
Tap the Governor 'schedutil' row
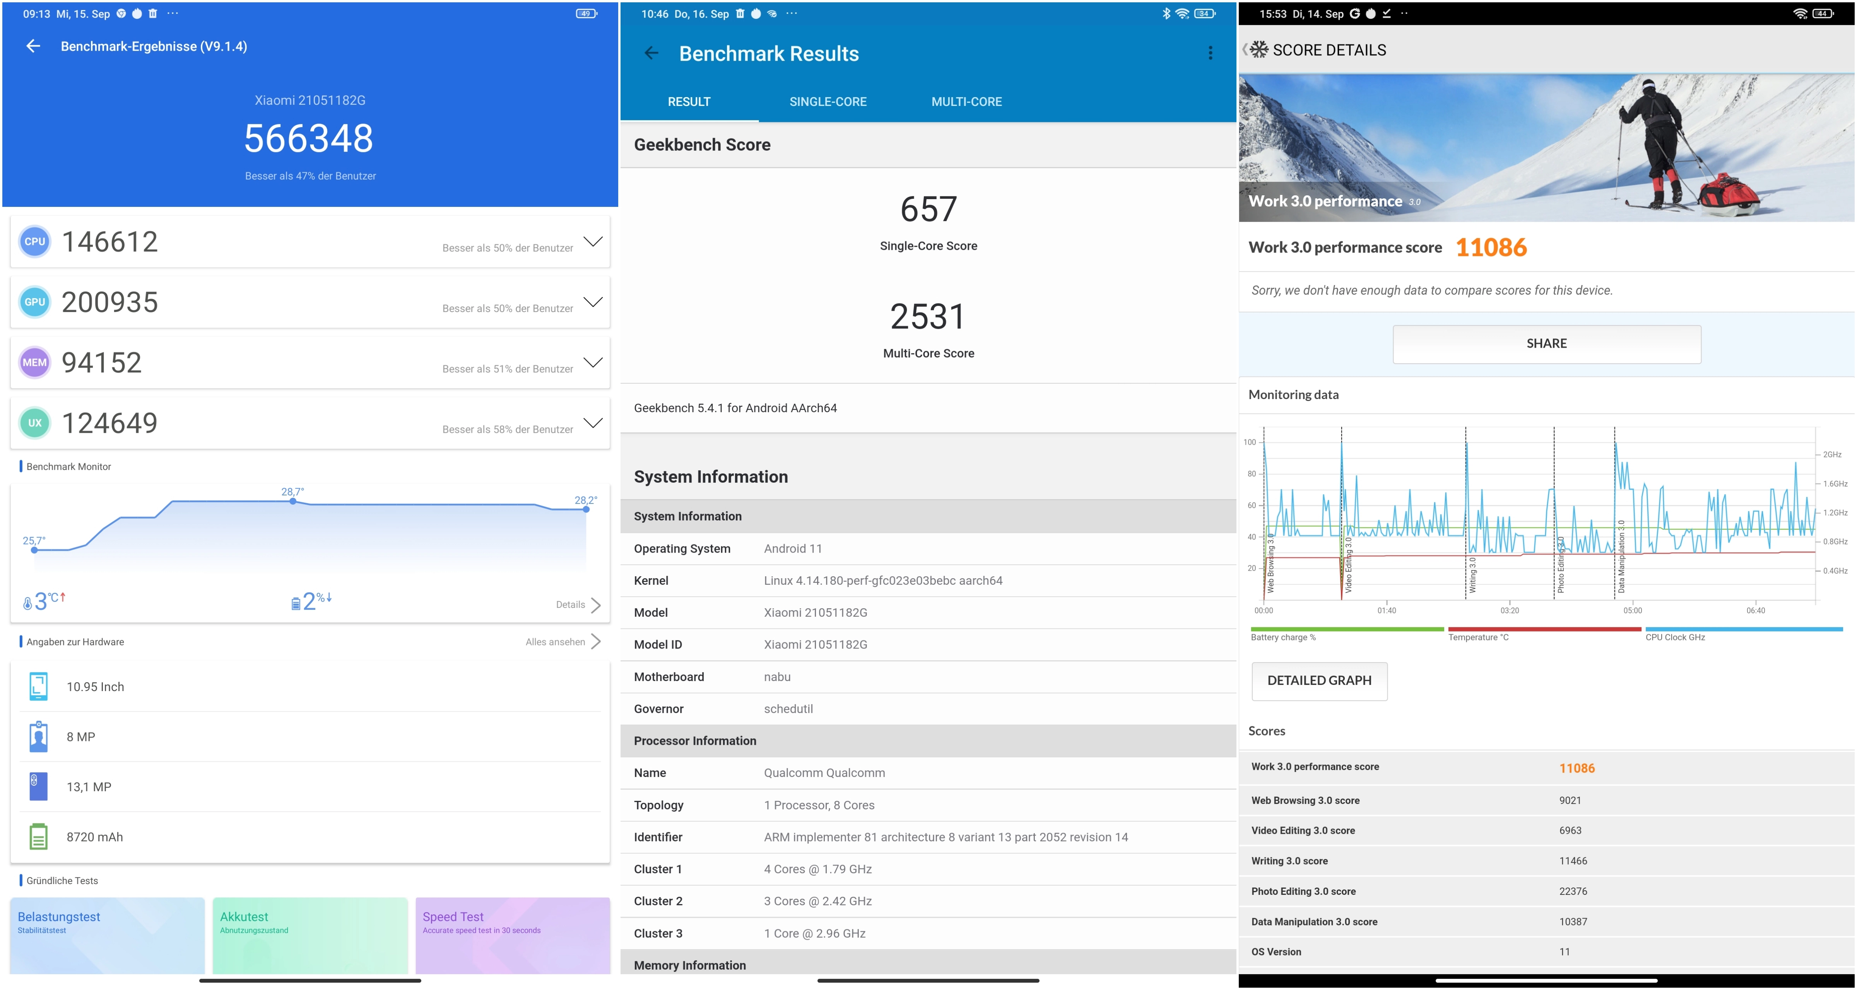tap(929, 709)
